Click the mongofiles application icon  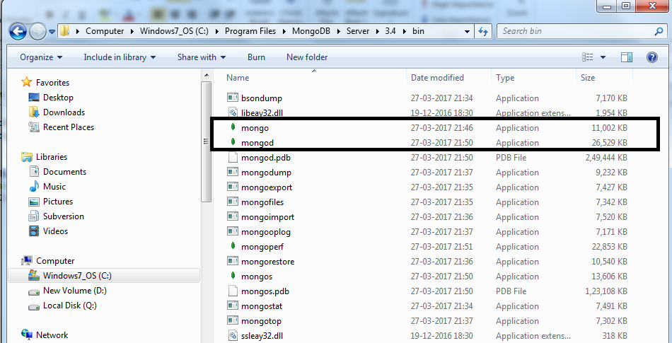coord(232,202)
